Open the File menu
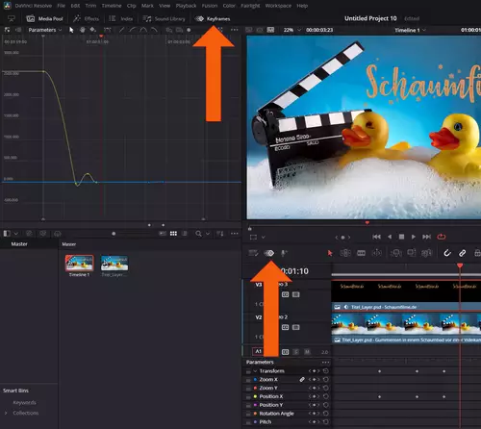 point(61,6)
